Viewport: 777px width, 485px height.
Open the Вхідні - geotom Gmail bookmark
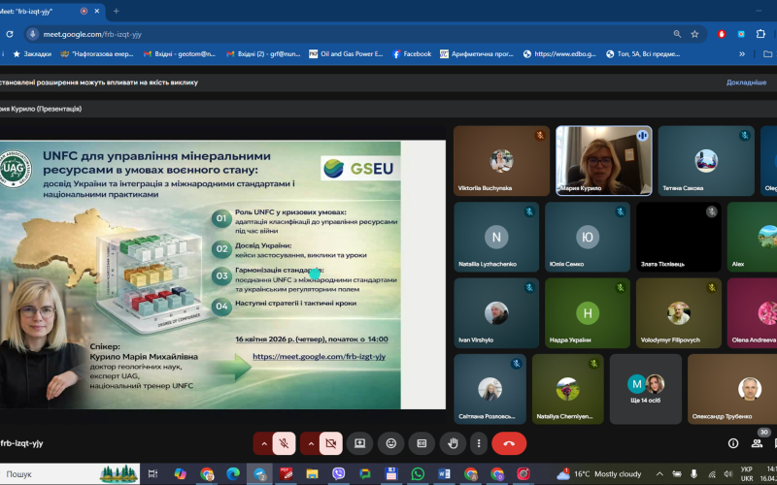pos(180,54)
